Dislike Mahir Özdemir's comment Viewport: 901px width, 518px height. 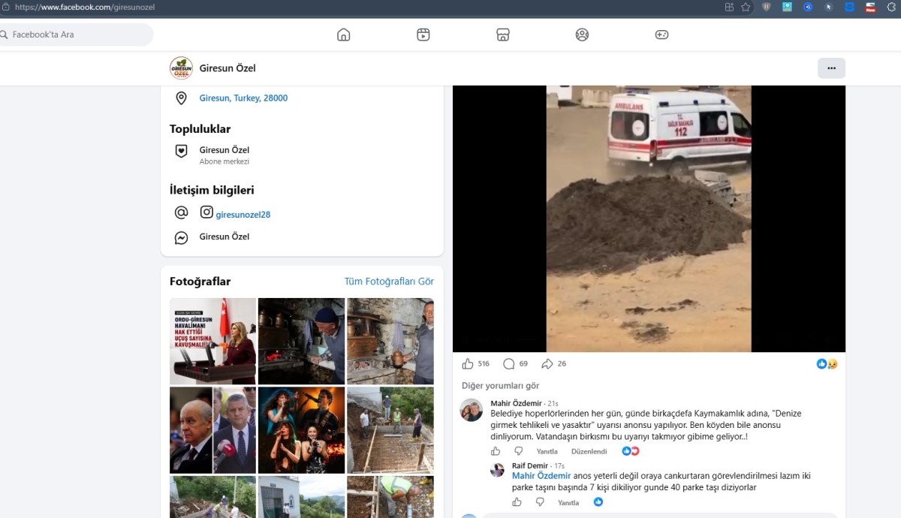(518, 451)
